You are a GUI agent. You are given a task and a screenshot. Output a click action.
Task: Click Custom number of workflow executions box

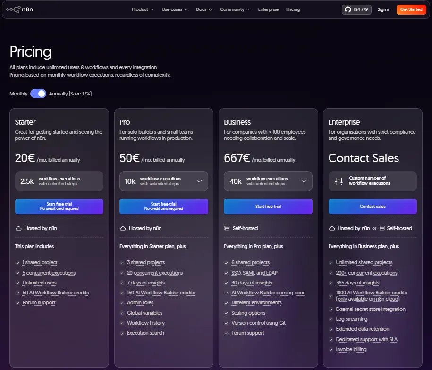tap(373, 181)
